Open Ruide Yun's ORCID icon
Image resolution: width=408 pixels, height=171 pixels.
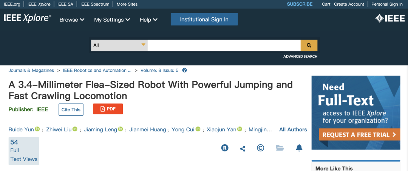(37, 129)
